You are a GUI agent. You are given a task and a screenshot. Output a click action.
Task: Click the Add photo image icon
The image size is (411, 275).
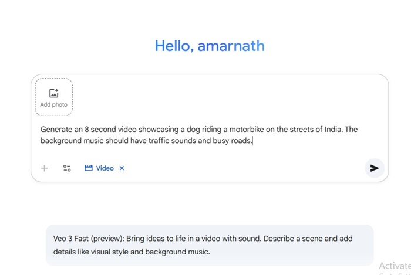[x=53, y=93]
